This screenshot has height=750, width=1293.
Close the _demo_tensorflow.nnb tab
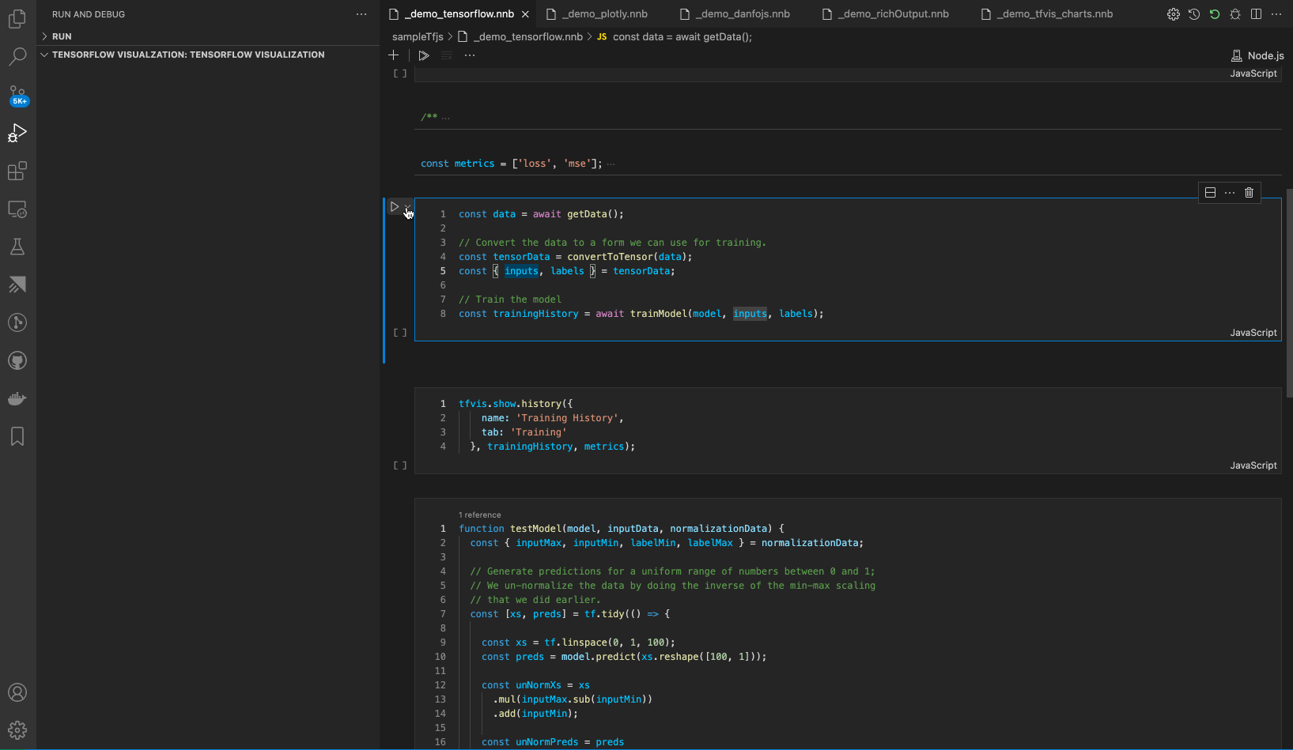[525, 14]
